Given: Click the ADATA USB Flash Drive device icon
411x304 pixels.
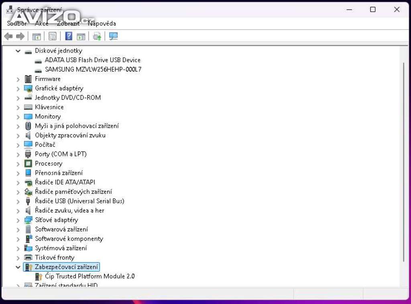Looking at the screenshot, I should [38, 61].
